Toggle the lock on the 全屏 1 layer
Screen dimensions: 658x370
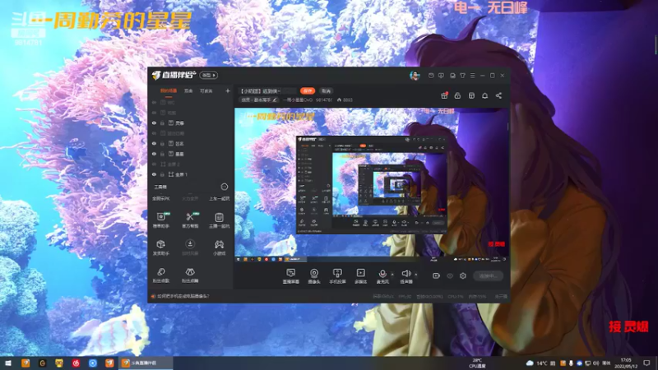click(162, 174)
